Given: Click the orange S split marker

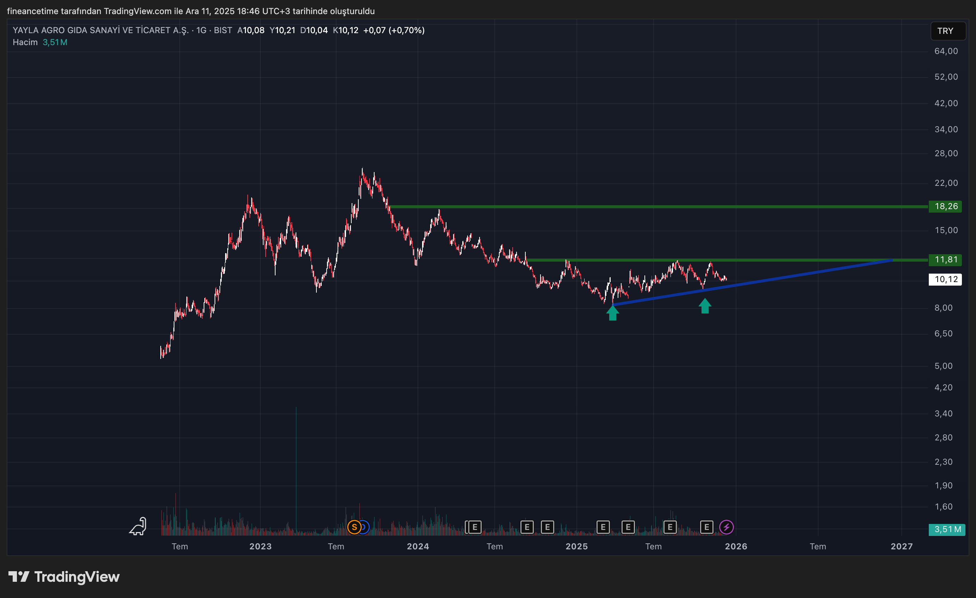Looking at the screenshot, I should [x=354, y=527].
